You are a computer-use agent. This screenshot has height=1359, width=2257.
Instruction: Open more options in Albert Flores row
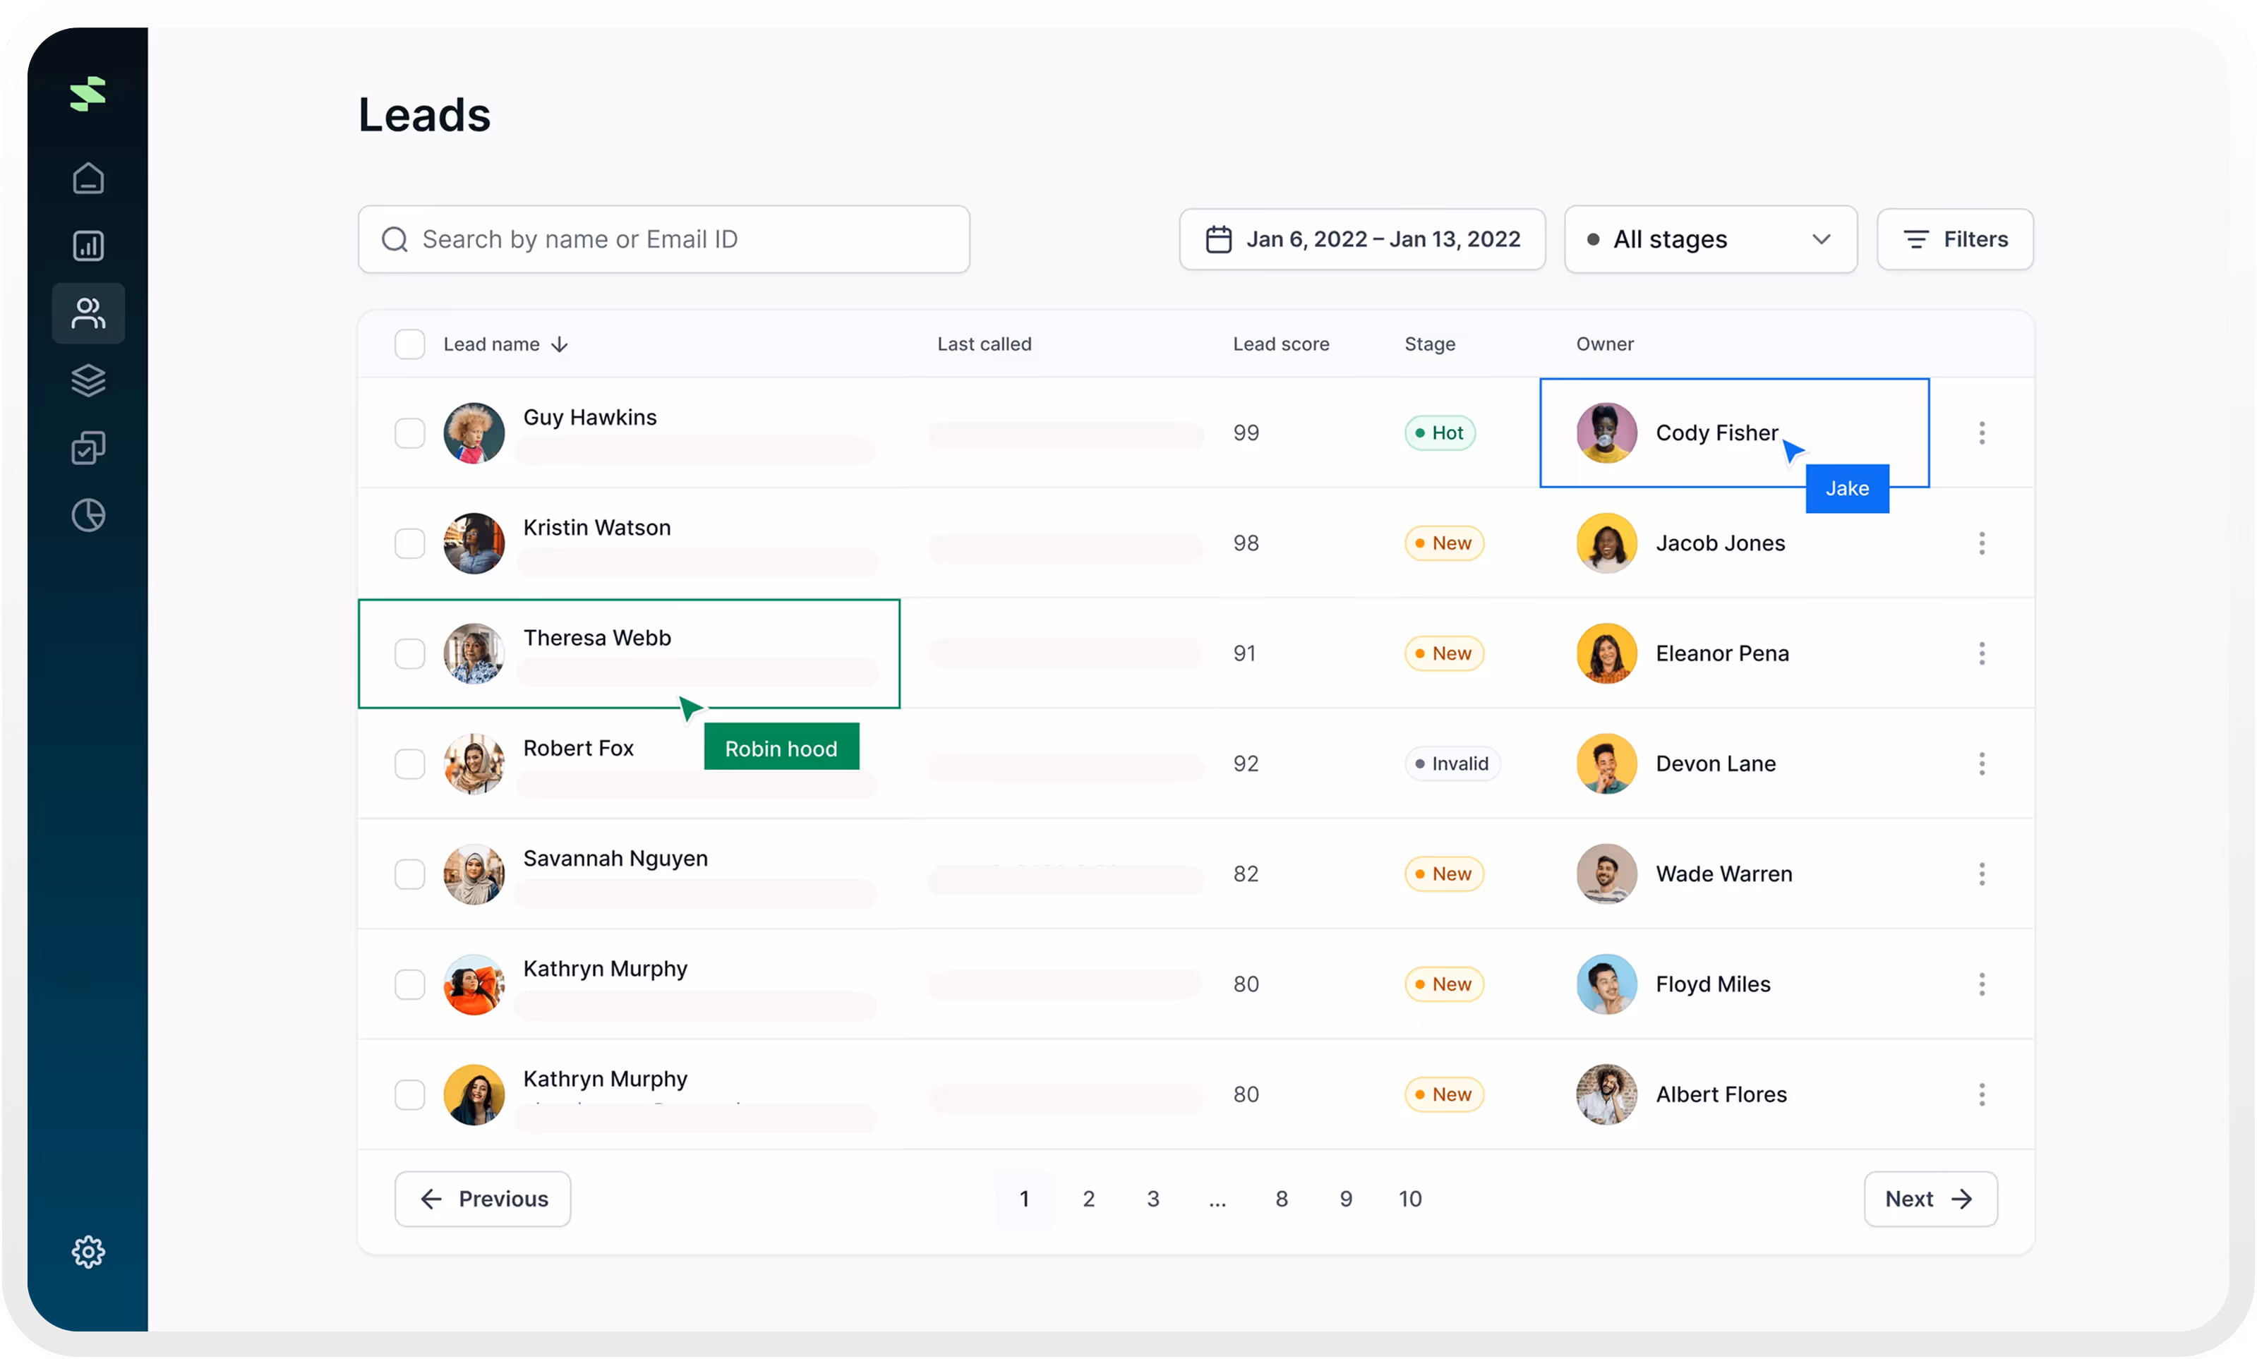(1982, 1095)
